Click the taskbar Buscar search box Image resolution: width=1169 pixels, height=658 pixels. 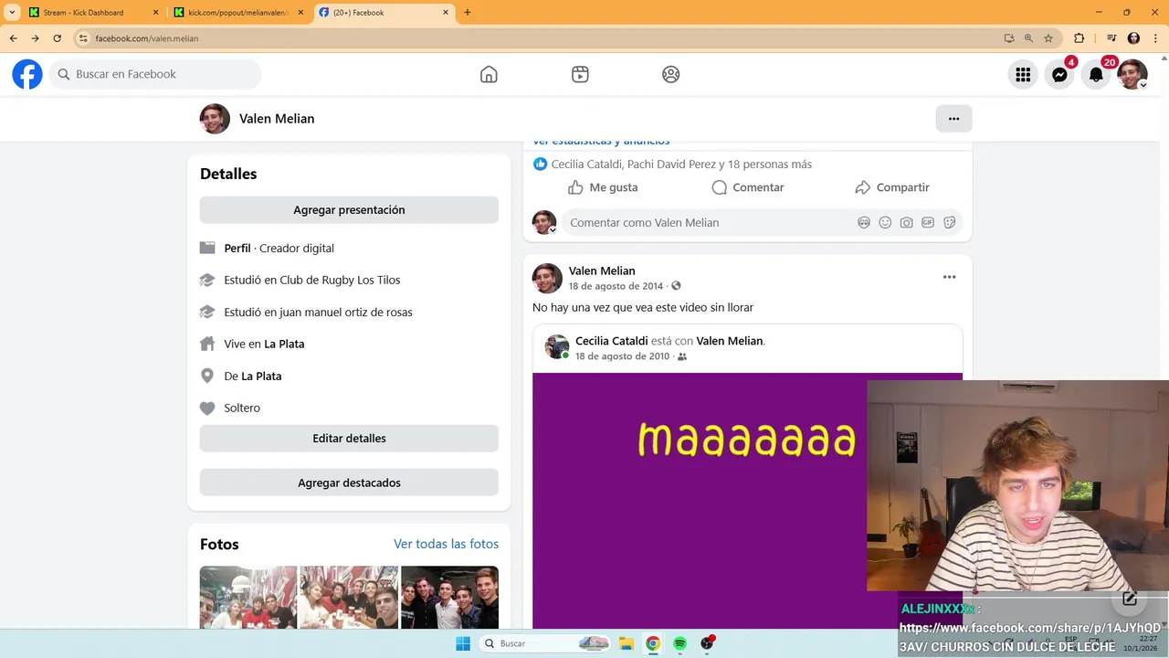click(545, 643)
